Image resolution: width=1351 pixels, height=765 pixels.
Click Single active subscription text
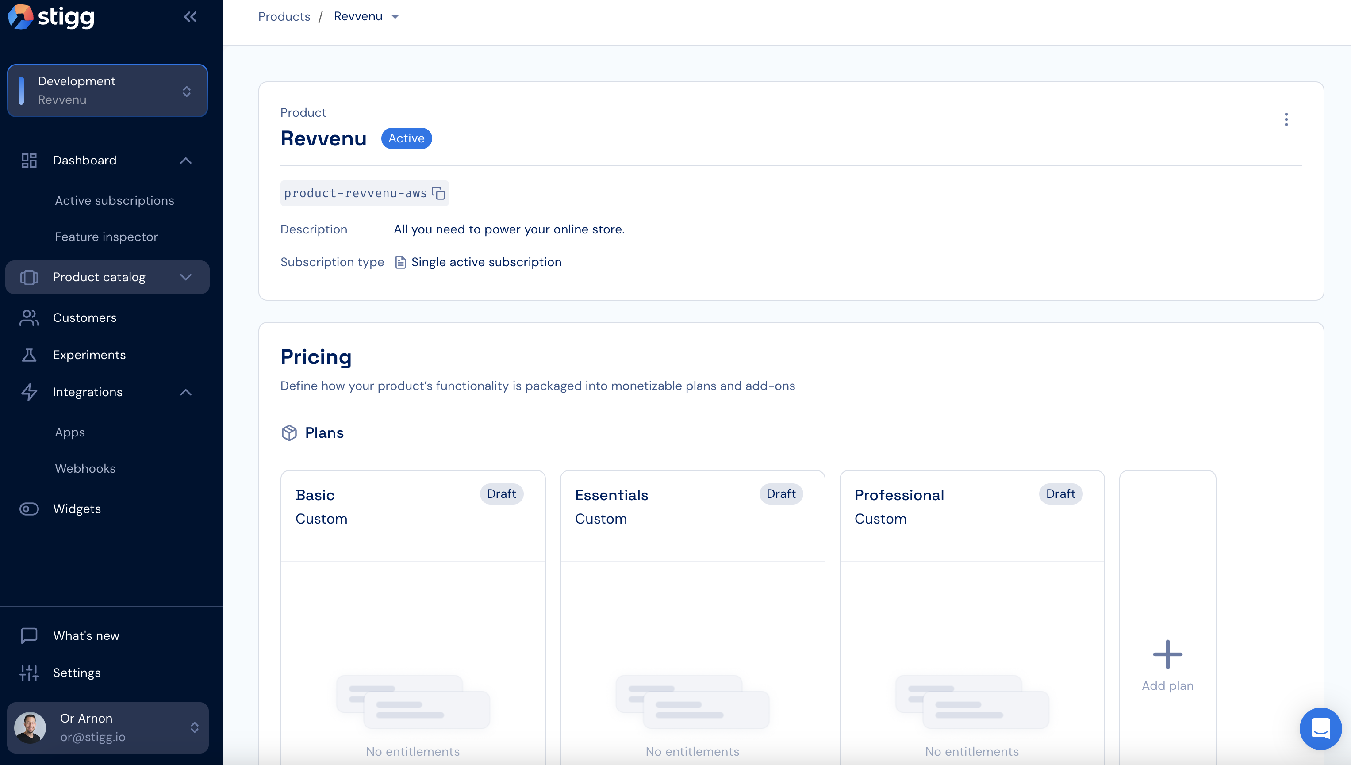(x=486, y=262)
